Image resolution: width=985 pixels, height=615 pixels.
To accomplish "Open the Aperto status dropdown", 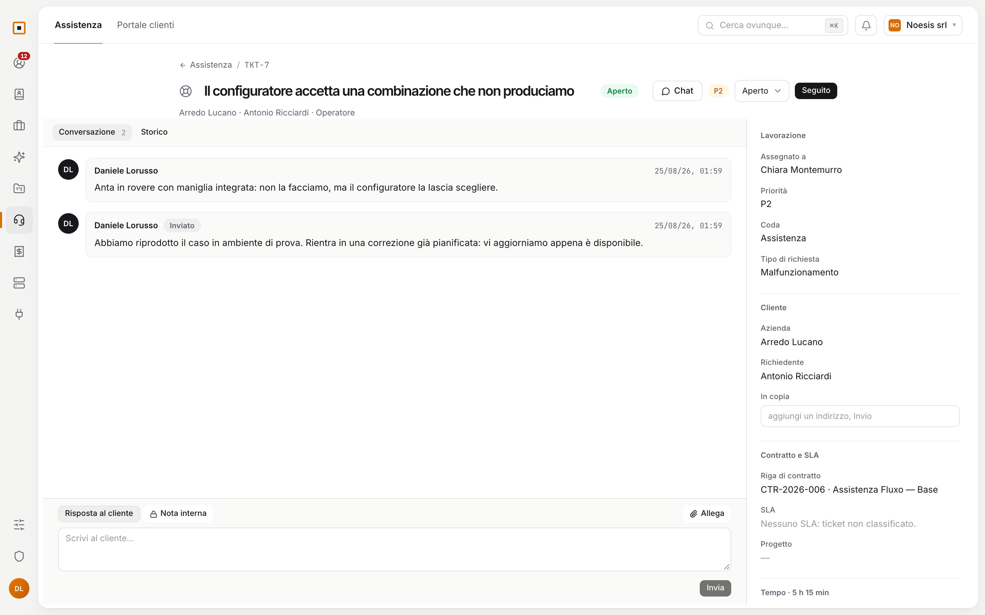I will [762, 91].
